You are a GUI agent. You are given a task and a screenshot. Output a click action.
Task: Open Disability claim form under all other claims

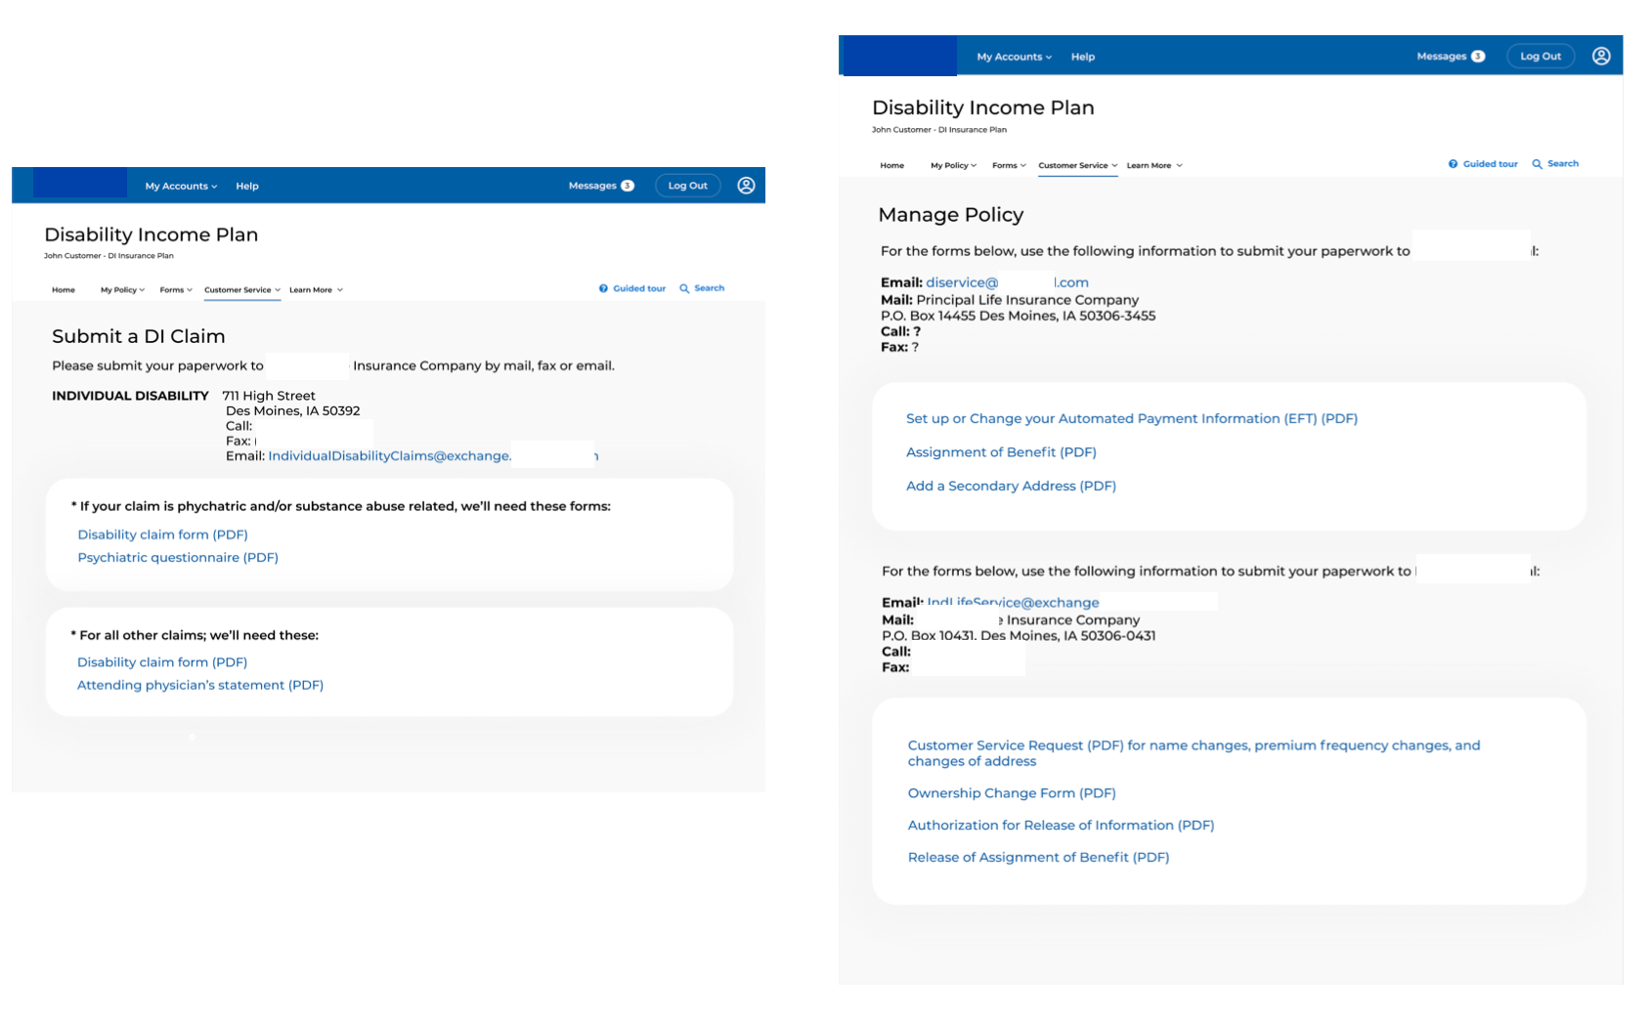(162, 662)
